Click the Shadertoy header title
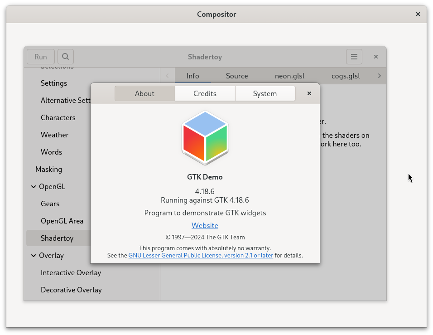The image size is (433, 335). [205, 57]
